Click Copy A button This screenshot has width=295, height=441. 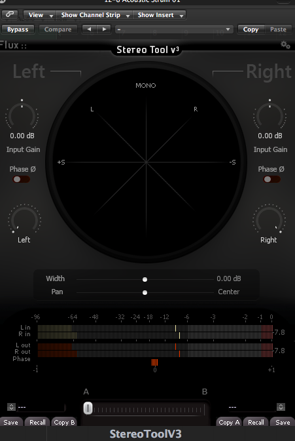point(229,422)
